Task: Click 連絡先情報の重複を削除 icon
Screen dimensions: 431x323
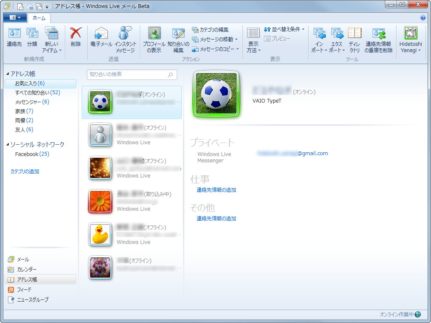Action: click(x=378, y=40)
